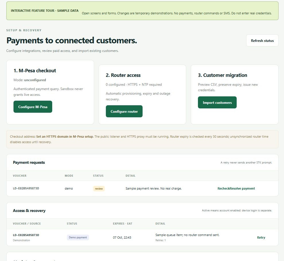Click the DETAIL header in Payment requests

click(131, 176)
